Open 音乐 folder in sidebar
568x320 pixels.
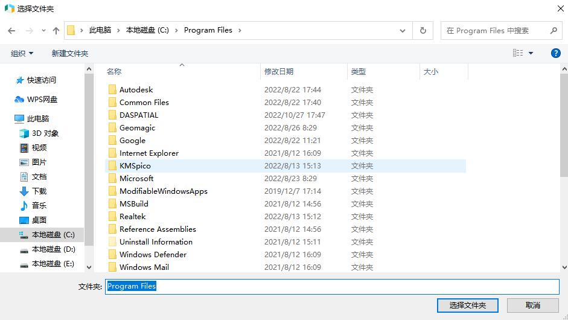[33, 205]
